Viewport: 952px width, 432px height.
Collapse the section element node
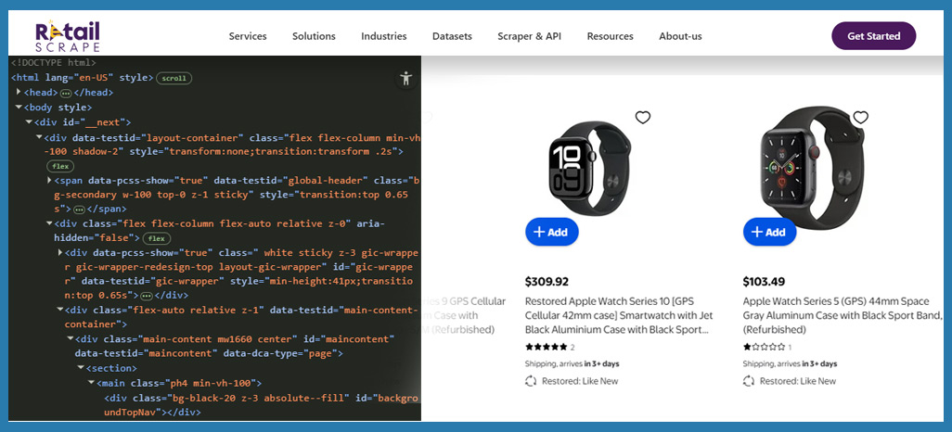point(81,368)
